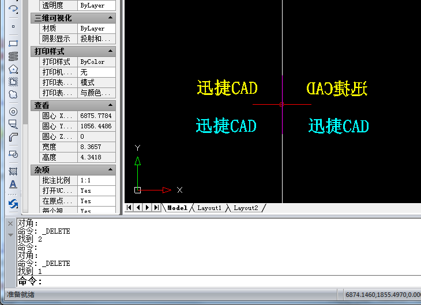Click the blue regenerate arrows icon
Image resolution: width=421 pixels, height=305 pixels.
tap(13, 204)
